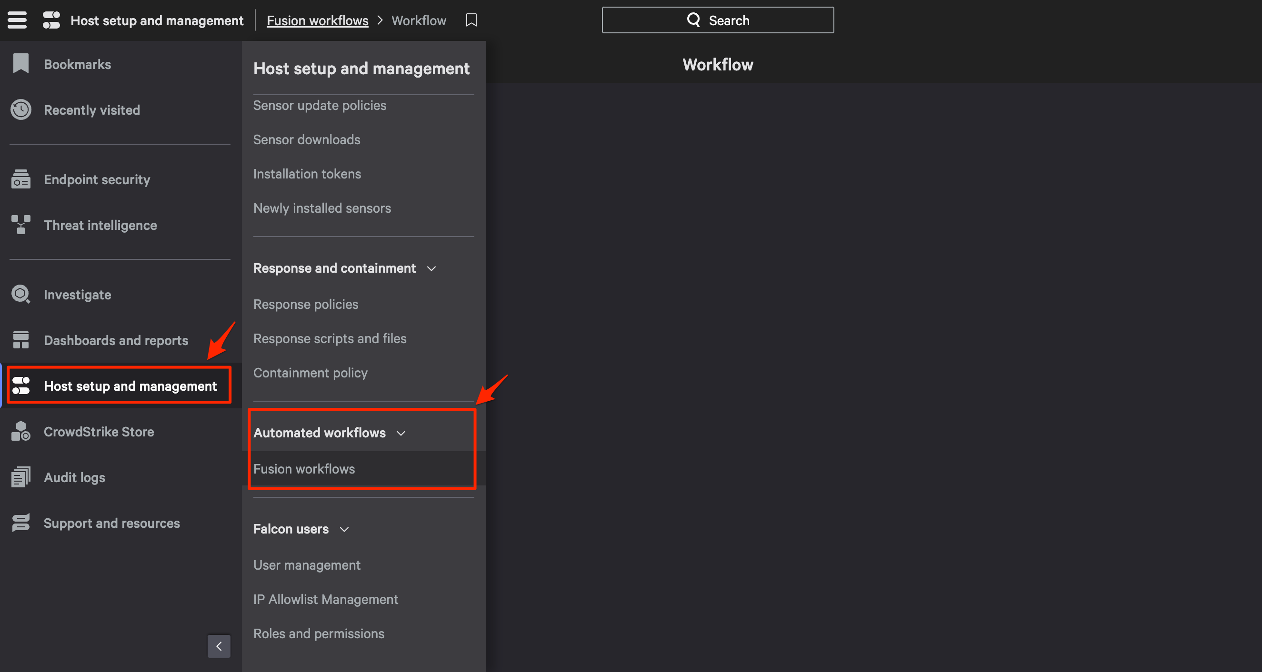Bookmark this page with the bookmark outline icon
This screenshot has width=1262, height=672.
pos(471,20)
